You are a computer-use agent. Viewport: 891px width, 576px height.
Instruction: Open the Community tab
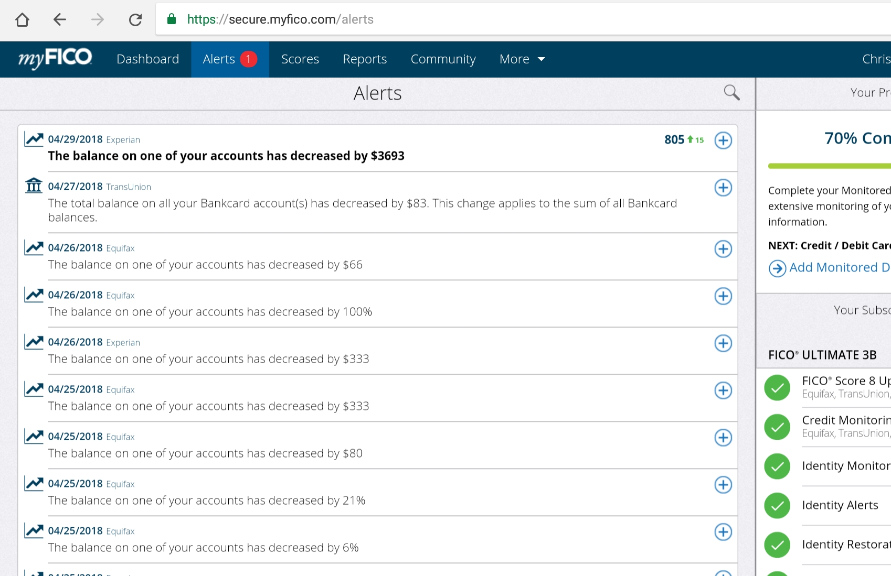[x=443, y=59]
